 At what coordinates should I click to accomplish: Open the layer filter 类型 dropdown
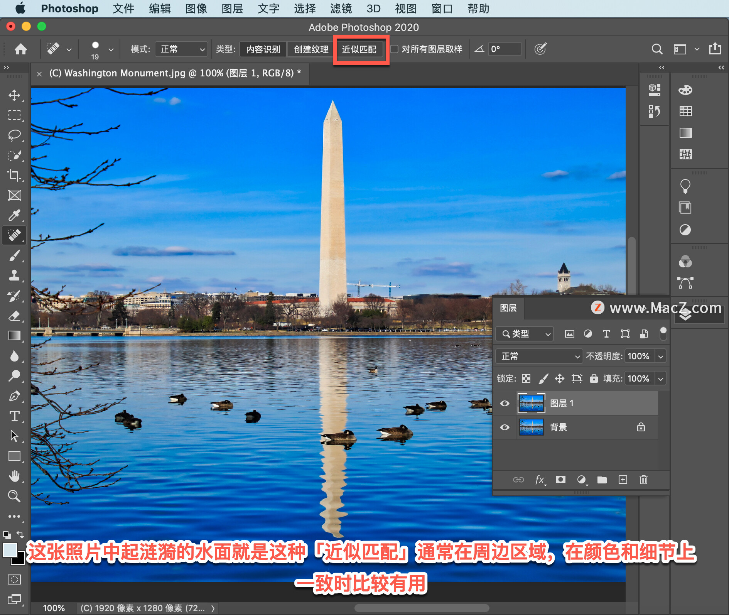[525, 334]
